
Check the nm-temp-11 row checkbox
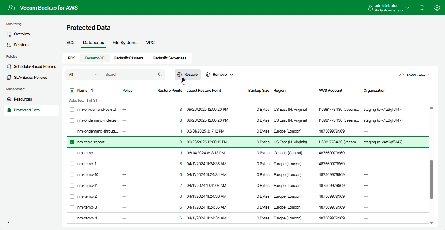pos(72,186)
